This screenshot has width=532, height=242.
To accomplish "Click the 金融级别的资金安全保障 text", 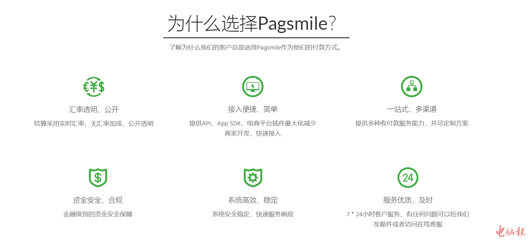I will [98, 214].
